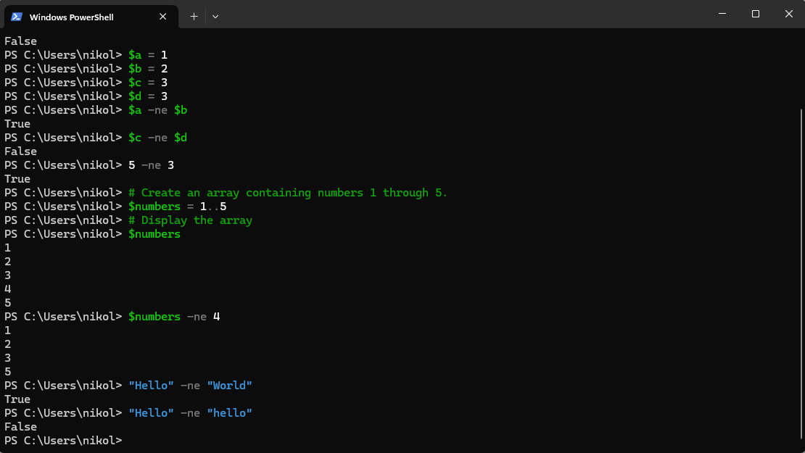This screenshot has height=453, width=805.
Task: Click the command "$numbers -ne 4"
Action: click(174, 317)
